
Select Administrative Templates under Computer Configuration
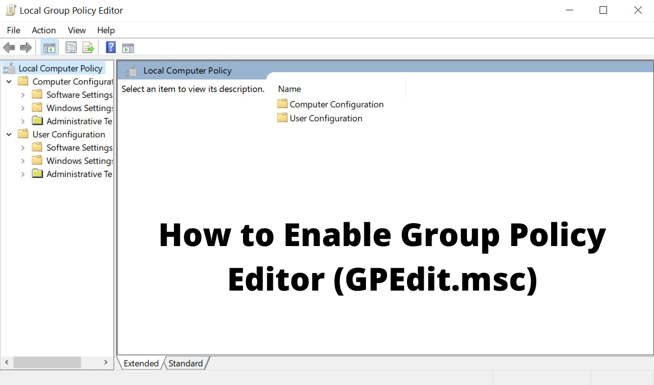coord(79,121)
